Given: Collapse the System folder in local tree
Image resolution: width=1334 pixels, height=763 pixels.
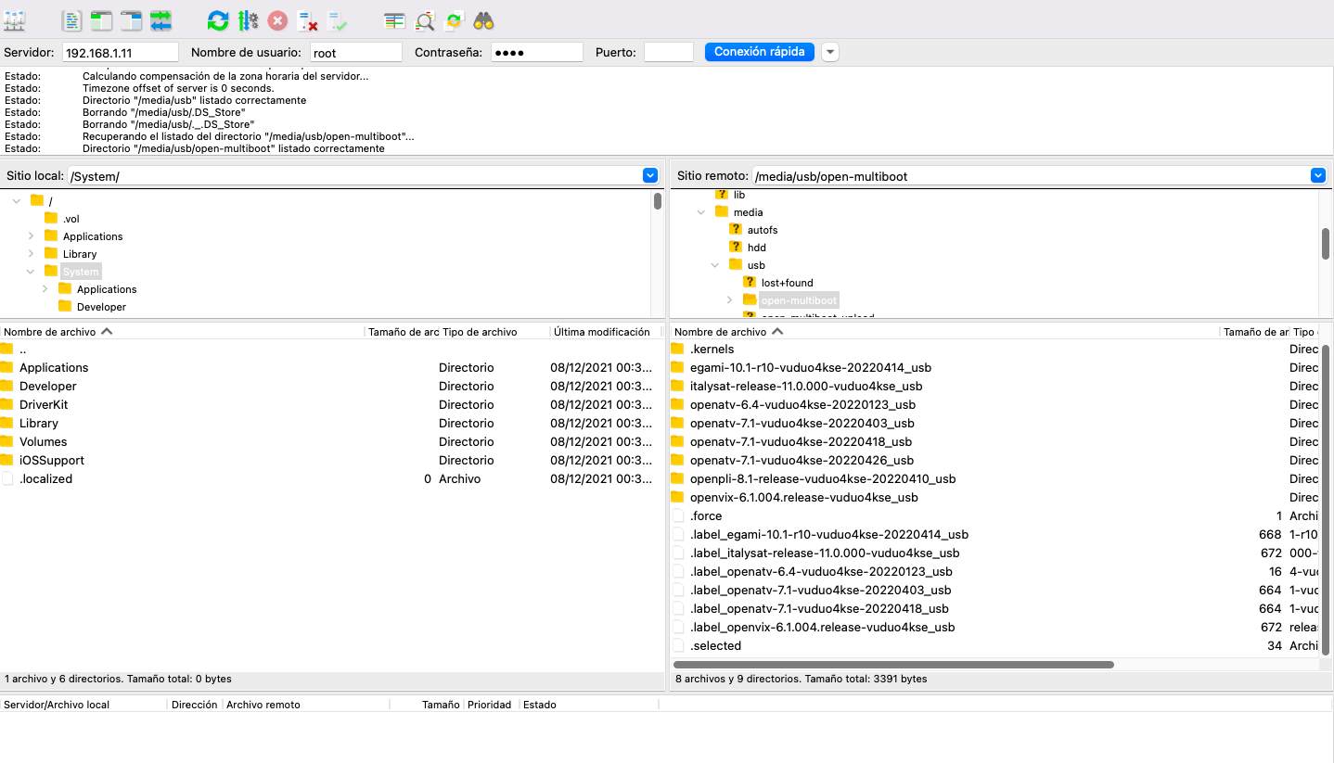Looking at the screenshot, I should 31,272.
